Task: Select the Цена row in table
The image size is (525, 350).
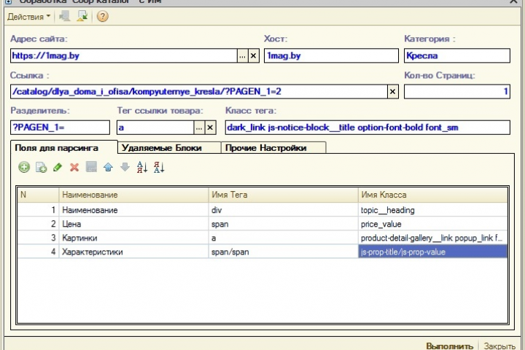Action: point(262,224)
